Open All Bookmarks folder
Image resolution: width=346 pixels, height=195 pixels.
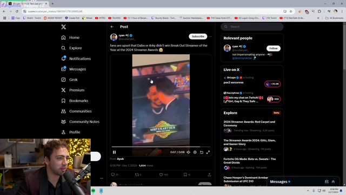(x=334, y=18)
